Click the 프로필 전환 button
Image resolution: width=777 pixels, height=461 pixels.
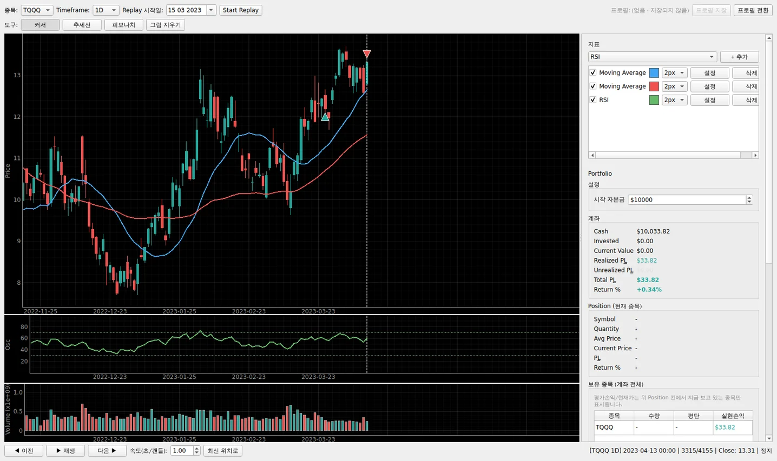pyautogui.click(x=753, y=10)
